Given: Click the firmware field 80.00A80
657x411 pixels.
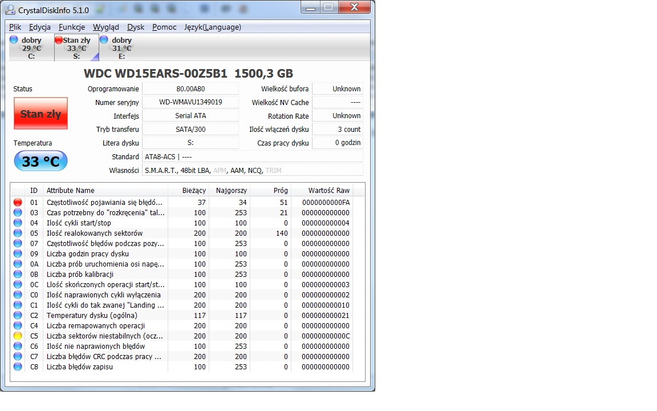Looking at the screenshot, I should click(x=190, y=88).
